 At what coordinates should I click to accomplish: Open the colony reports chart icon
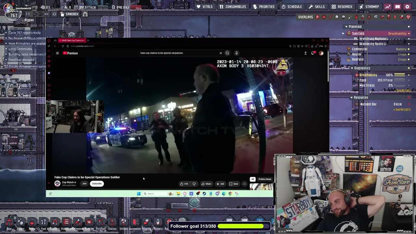point(388,6)
